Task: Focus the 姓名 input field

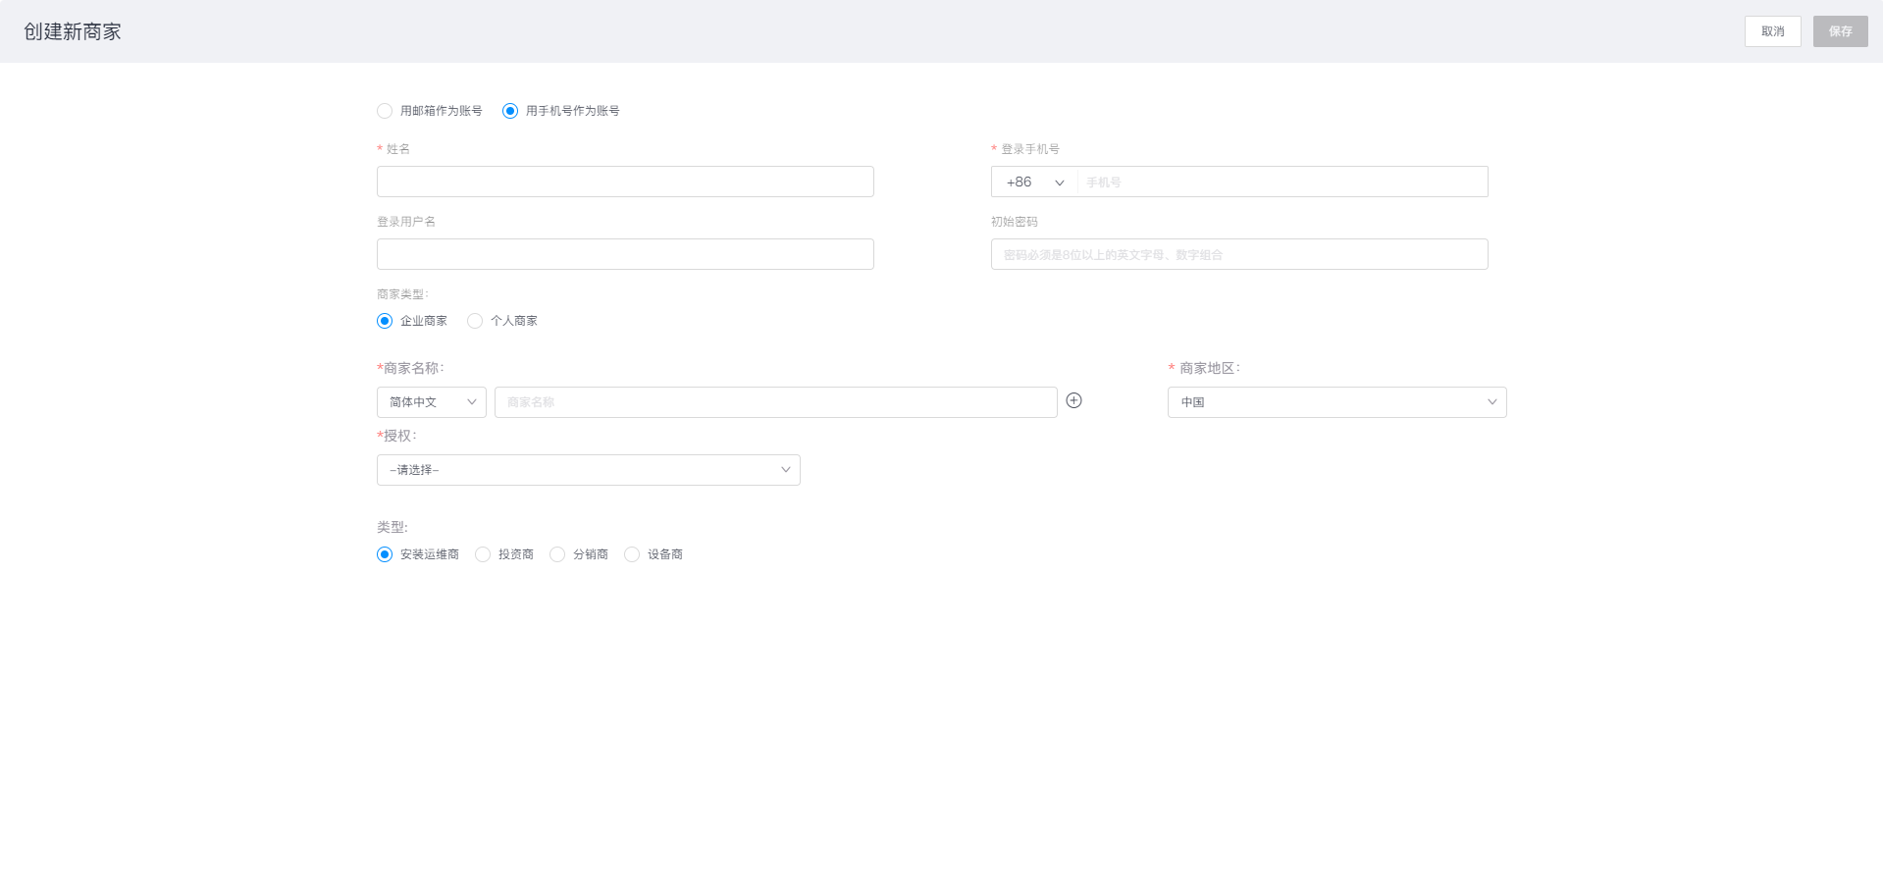Action: (x=625, y=182)
